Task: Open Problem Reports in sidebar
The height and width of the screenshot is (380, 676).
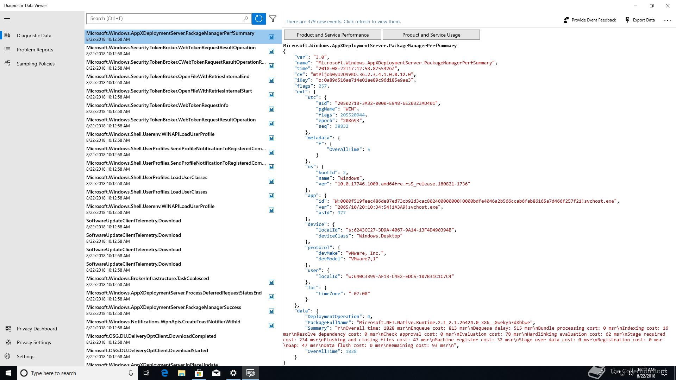Action: (x=42, y=50)
